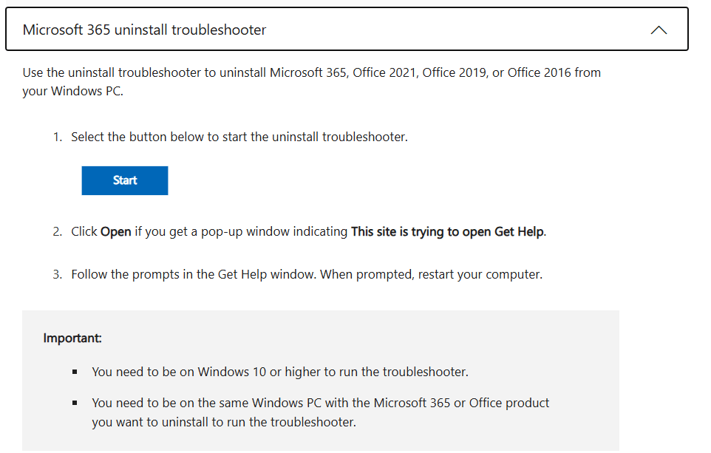Select the step 1 instruction text
This screenshot has height=453, width=711.
239,137
